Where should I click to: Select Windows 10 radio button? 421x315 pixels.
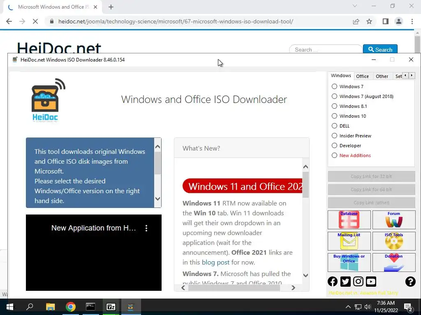334,116
